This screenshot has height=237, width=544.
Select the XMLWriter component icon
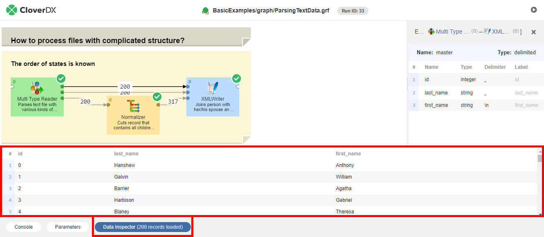point(212,88)
